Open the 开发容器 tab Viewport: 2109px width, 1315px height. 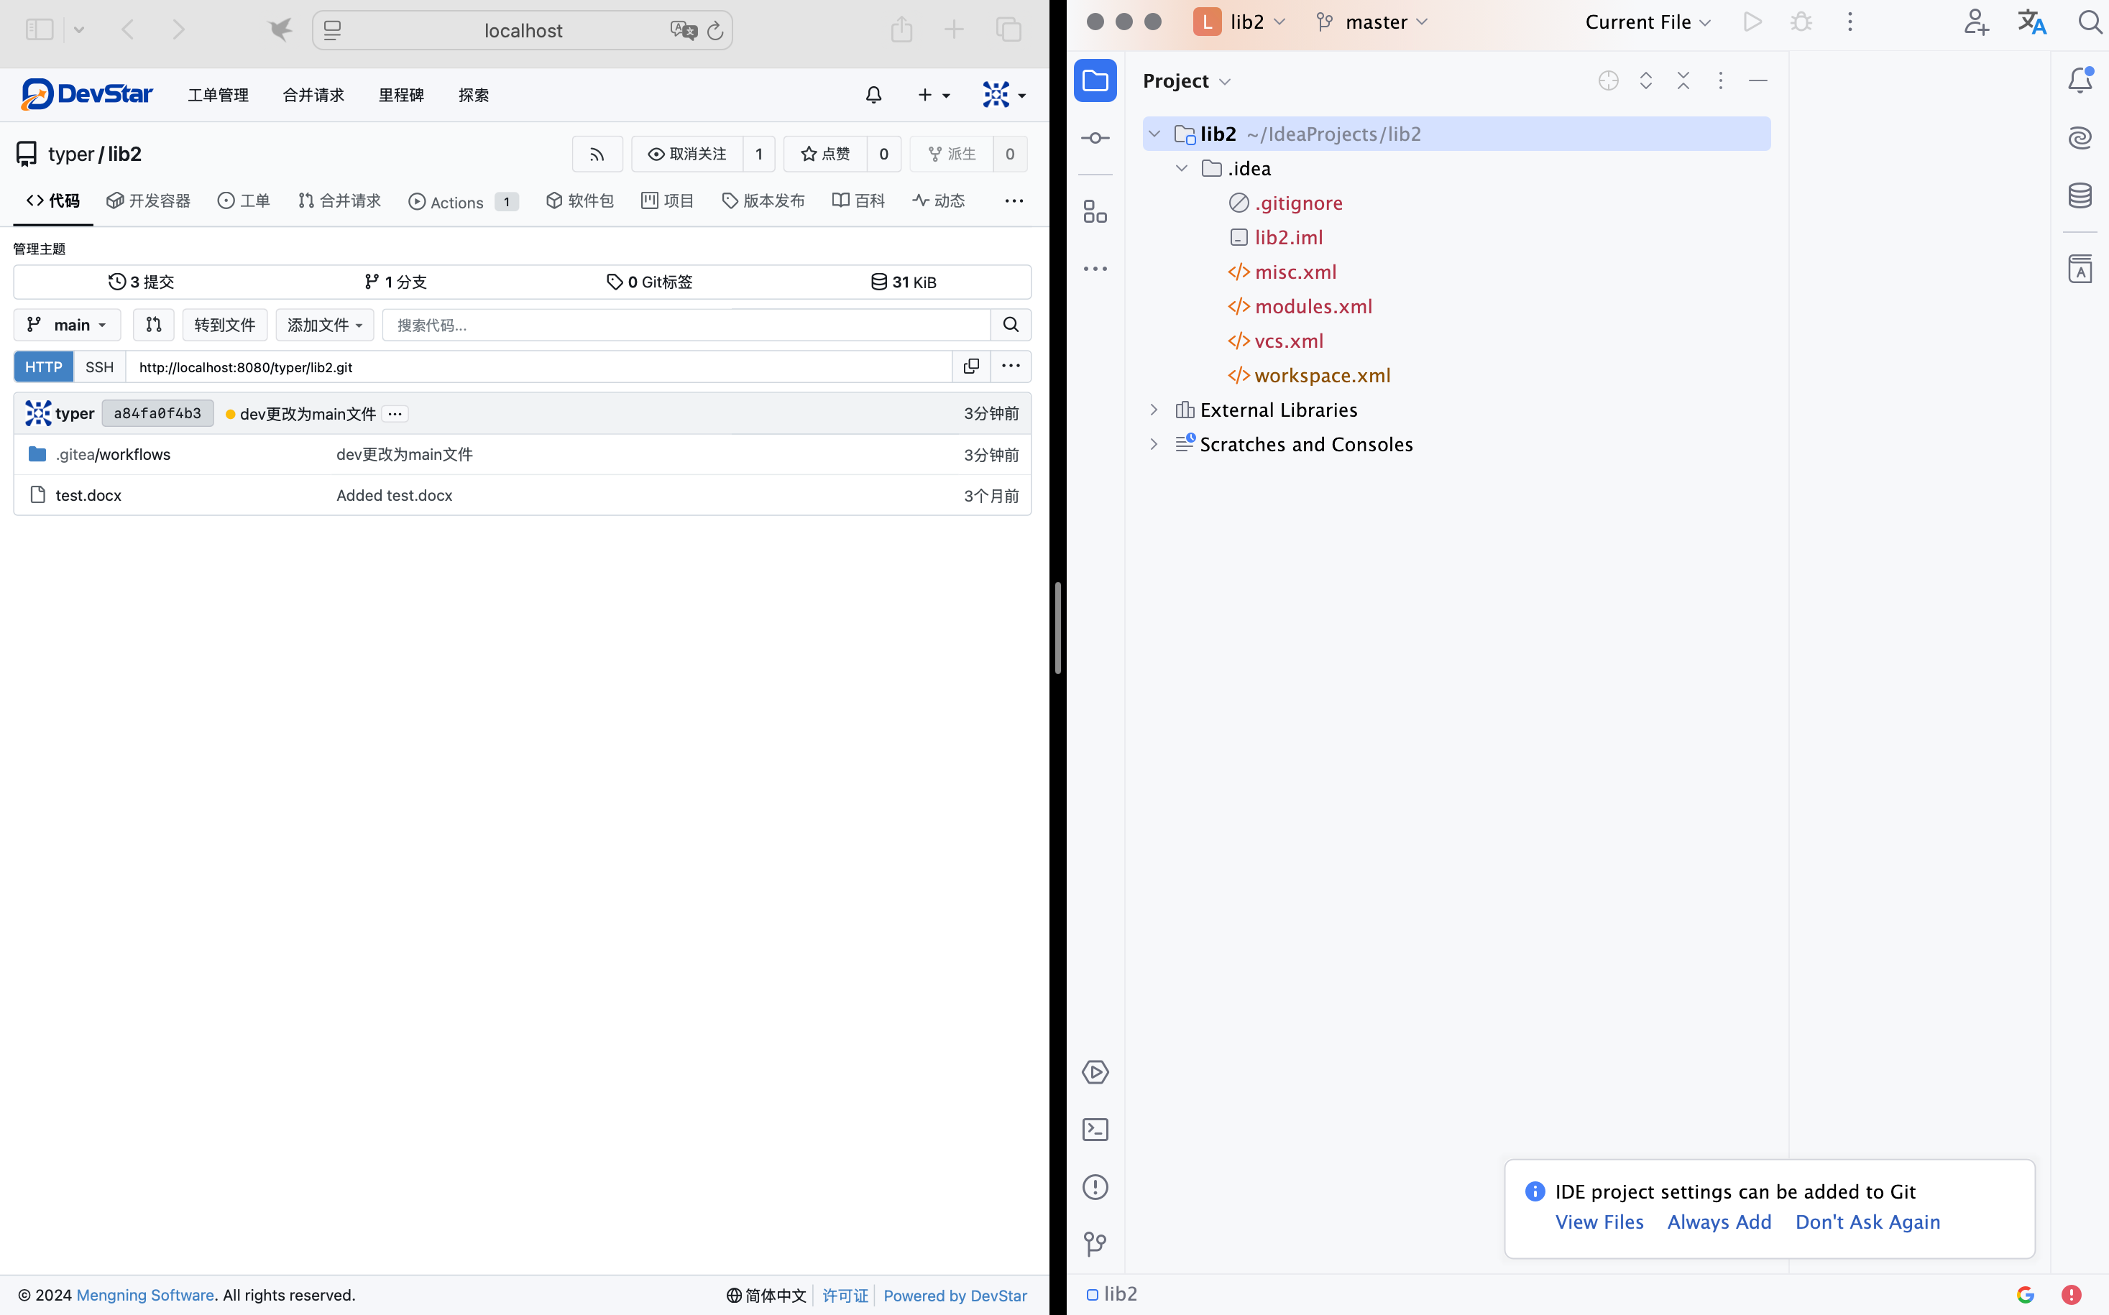point(148,201)
